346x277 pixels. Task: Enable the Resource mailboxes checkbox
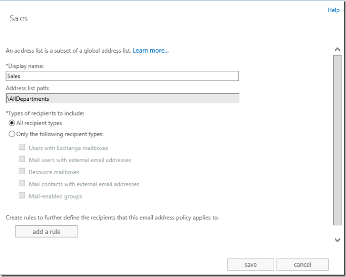(x=22, y=172)
